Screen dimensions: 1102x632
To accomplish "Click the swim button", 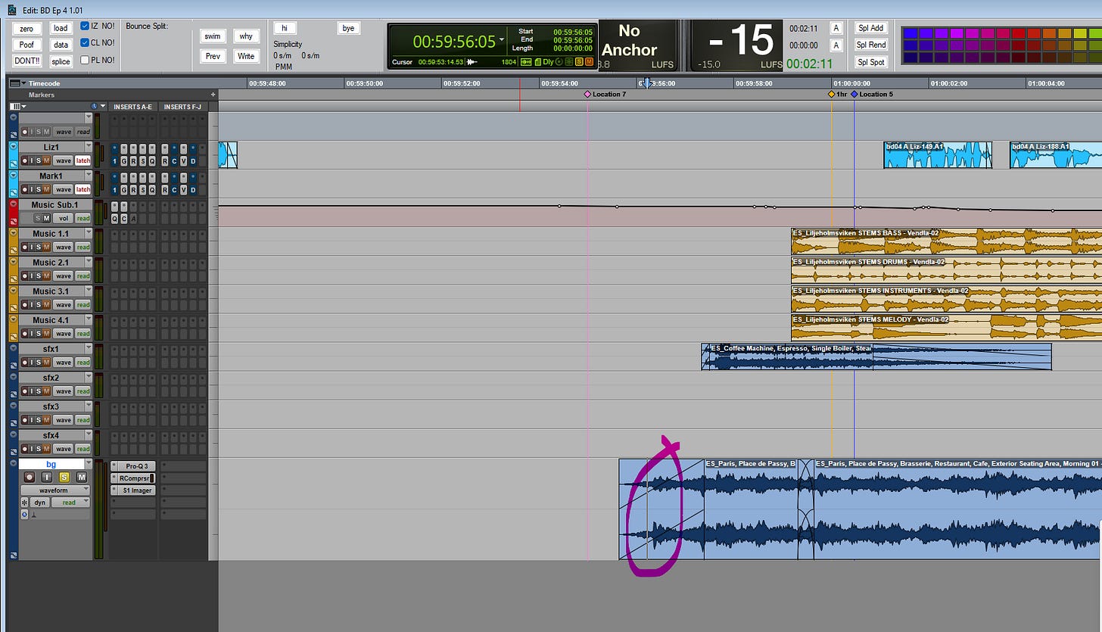I will tap(212, 36).
